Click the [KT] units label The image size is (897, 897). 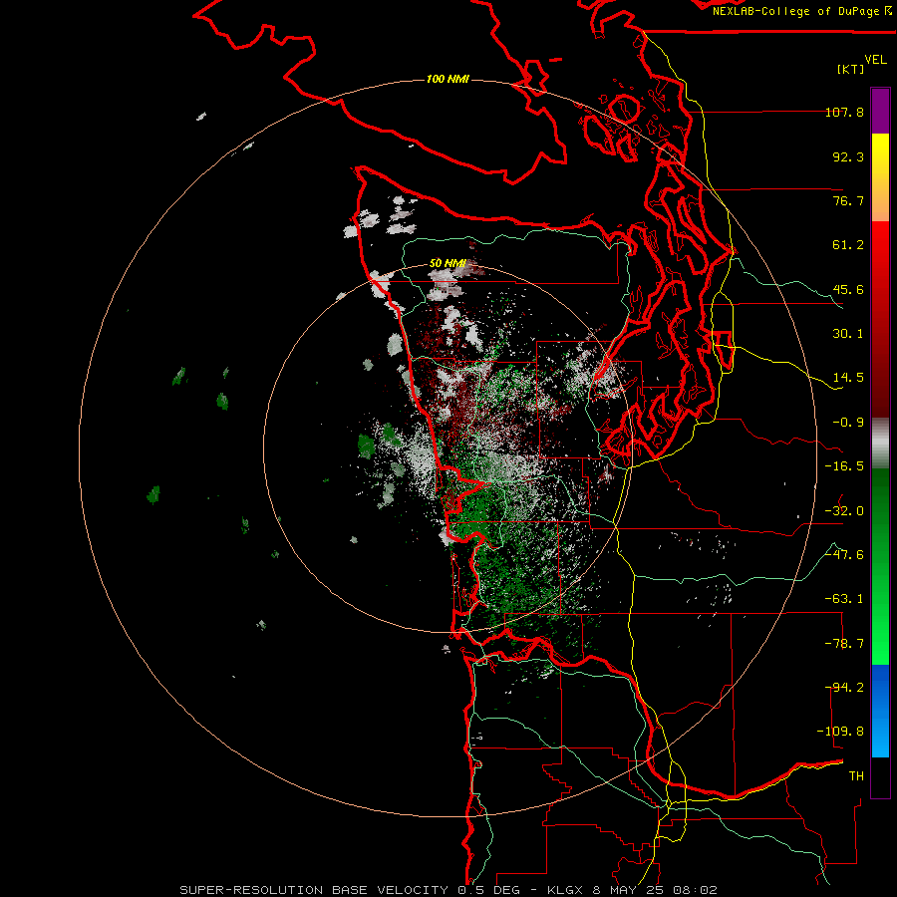tap(851, 69)
